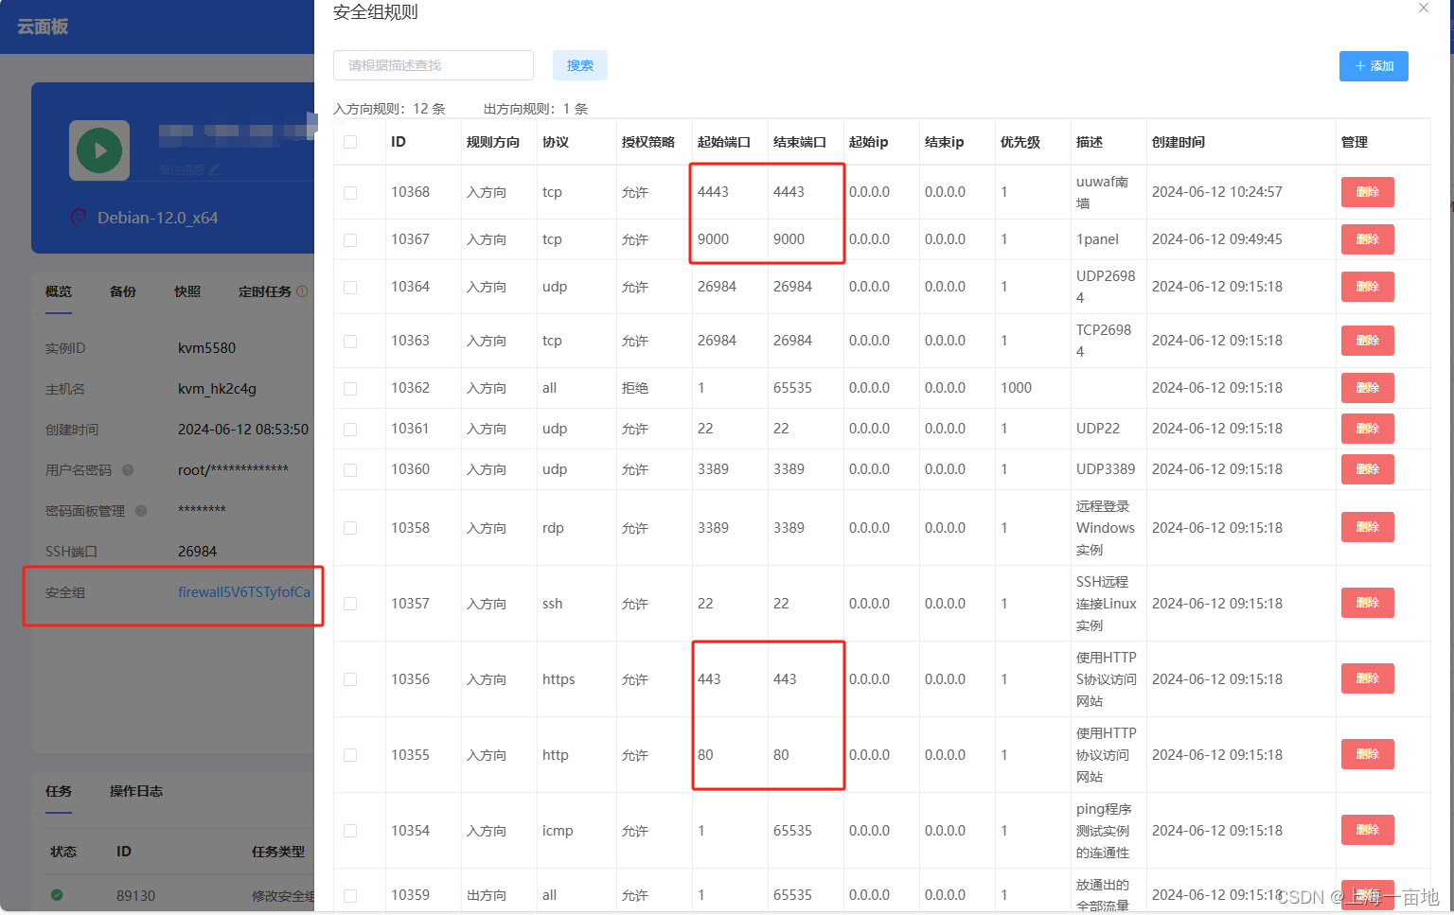
Task: Click the 入方向规则: 12 条 label
Action: pos(389,109)
